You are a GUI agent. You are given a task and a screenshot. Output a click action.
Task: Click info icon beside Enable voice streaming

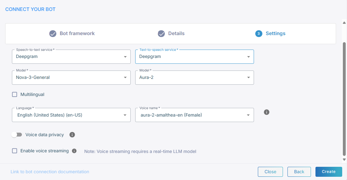pyautogui.click(x=74, y=151)
